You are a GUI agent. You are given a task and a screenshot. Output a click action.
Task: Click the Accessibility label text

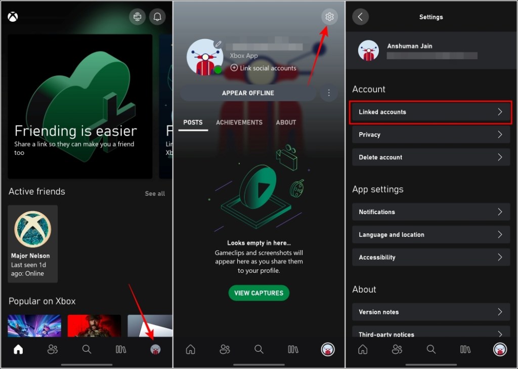click(x=377, y=258)
